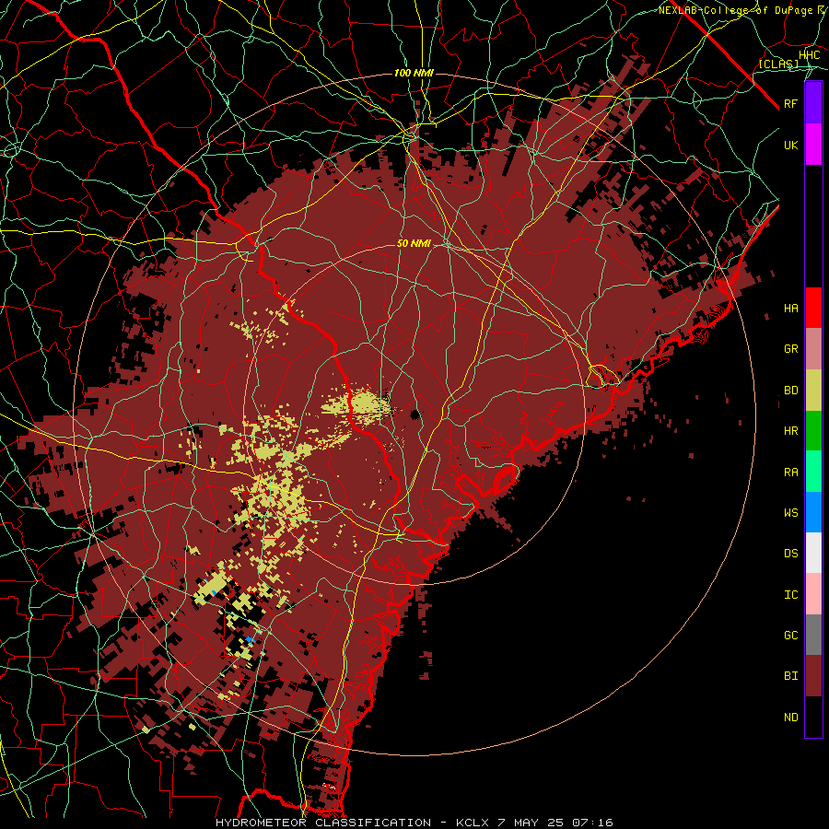Screen dimensions: 829x829
Task: Click the BD legend label text
Action: [x=791, y=391]
